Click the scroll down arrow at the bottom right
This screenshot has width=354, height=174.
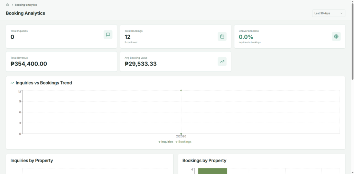click(x=352, y=172)
